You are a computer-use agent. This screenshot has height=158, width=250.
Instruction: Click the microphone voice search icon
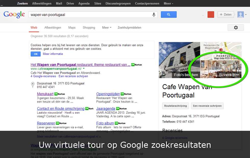point(154,15)
